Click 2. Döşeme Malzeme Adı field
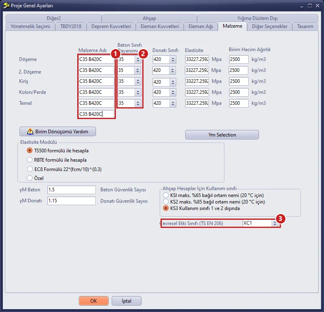The image size is (324, 312). click(96, 70)
